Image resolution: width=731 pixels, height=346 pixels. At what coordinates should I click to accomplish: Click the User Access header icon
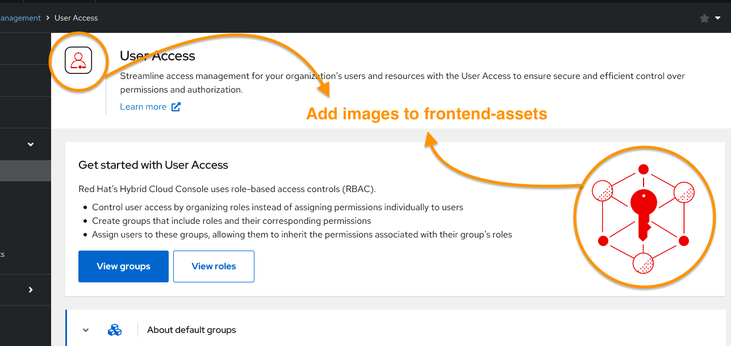(78, 60)
